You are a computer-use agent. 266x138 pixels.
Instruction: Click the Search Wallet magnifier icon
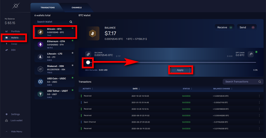tap(71, 22)
